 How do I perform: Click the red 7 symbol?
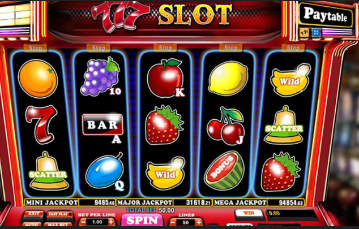tap(41, 124)
